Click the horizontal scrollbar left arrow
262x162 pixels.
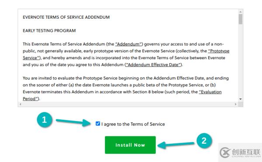pyautogui.click(x=20, y=105)
